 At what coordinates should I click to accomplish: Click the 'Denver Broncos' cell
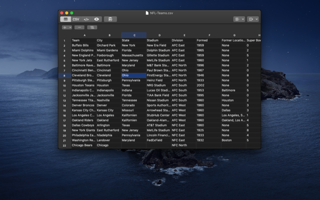coord(84,105)
